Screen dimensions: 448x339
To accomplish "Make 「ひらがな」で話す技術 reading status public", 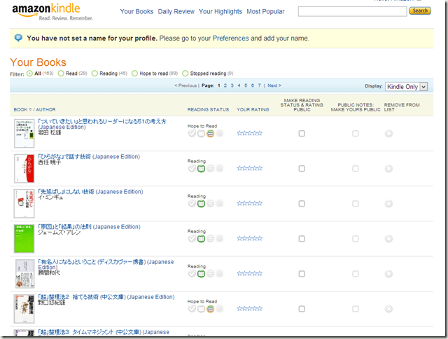I will coord(302,169).
